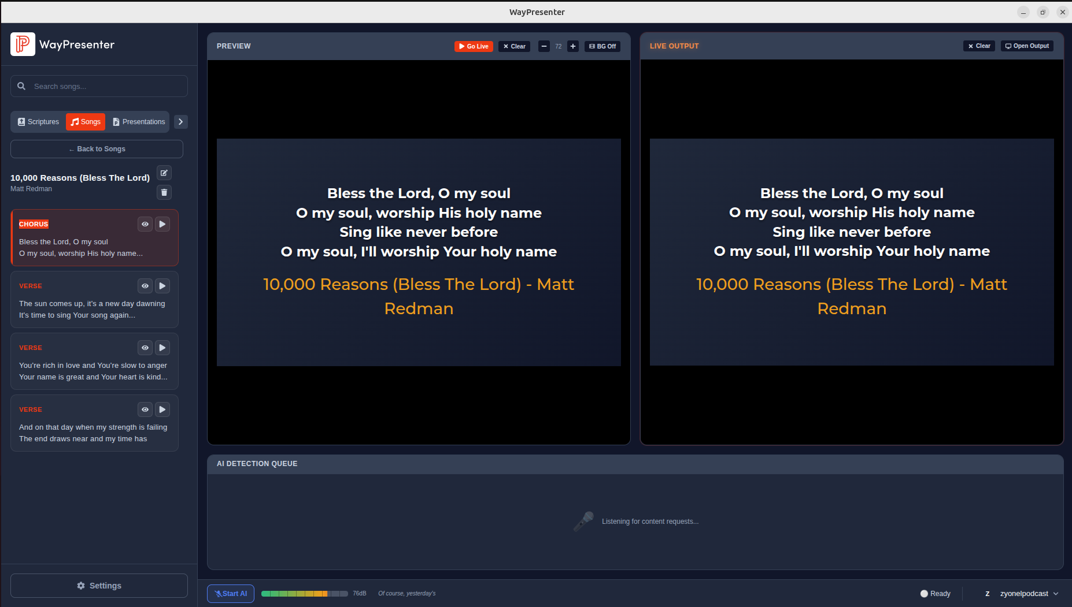
Task: Open the Presentations tab
Action: tap(139, 122)
